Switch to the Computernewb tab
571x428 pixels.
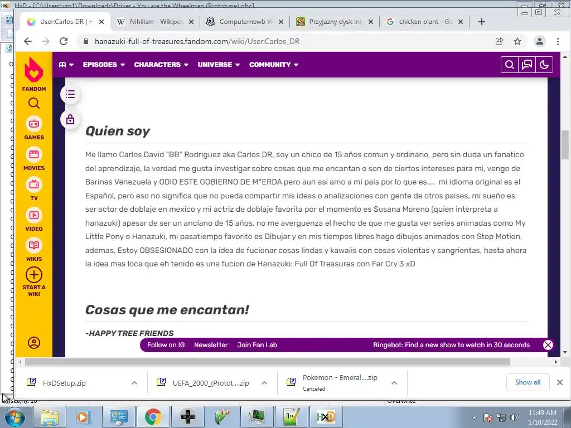(x=245, y=22)
